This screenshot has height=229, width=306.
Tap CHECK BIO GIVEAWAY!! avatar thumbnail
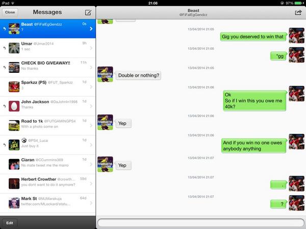14,67
